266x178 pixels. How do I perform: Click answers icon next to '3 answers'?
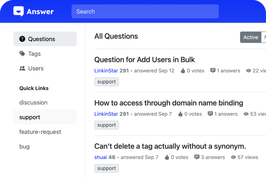(x=197, y=157)
